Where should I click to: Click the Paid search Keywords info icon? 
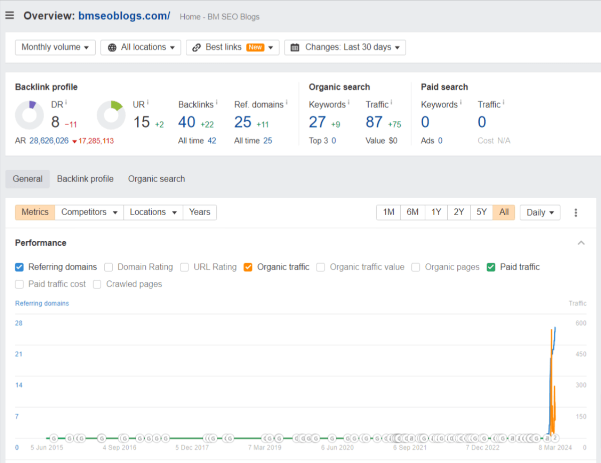point(461,102)
